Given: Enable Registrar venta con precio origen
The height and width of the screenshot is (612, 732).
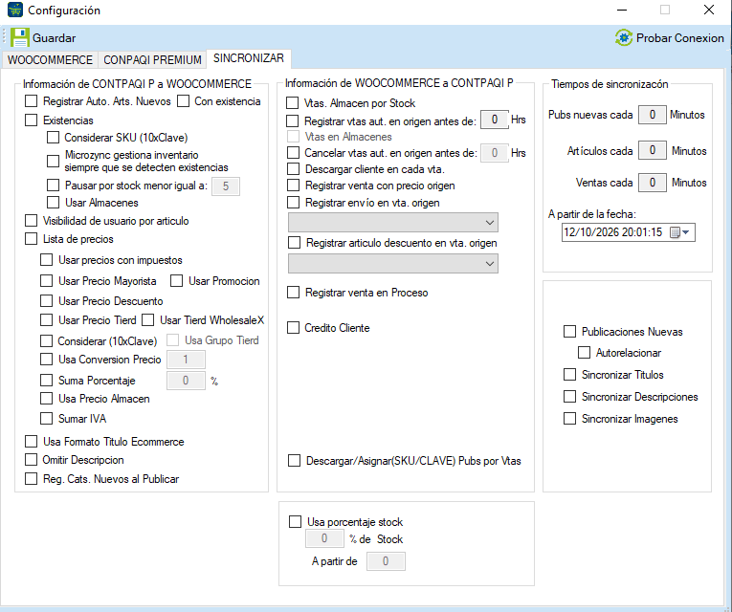Looking at the screenshot, I should 293,186.
